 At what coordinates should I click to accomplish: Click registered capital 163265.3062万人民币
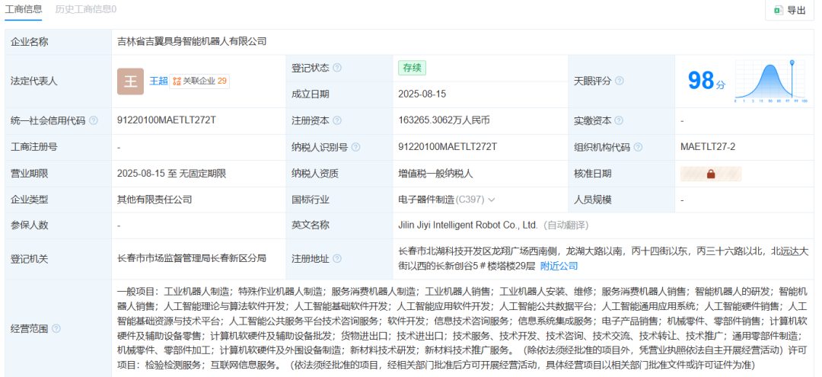pyautogui.click(x=444, y=120)
